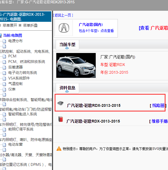Open the 广汽讴歌(国内) brand link
Viewport: 168px width, 170px height.
(91, 25)
